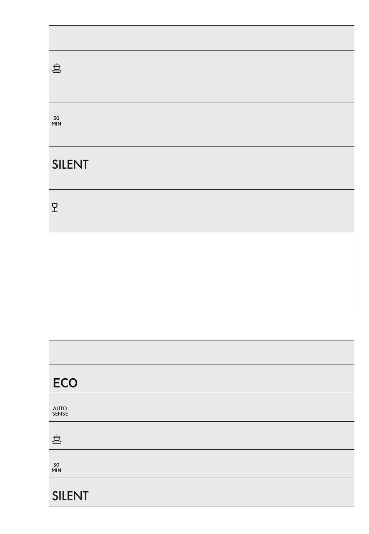Click the white gap between the two tables
369x534 pixels.
[x=202, y=286]
